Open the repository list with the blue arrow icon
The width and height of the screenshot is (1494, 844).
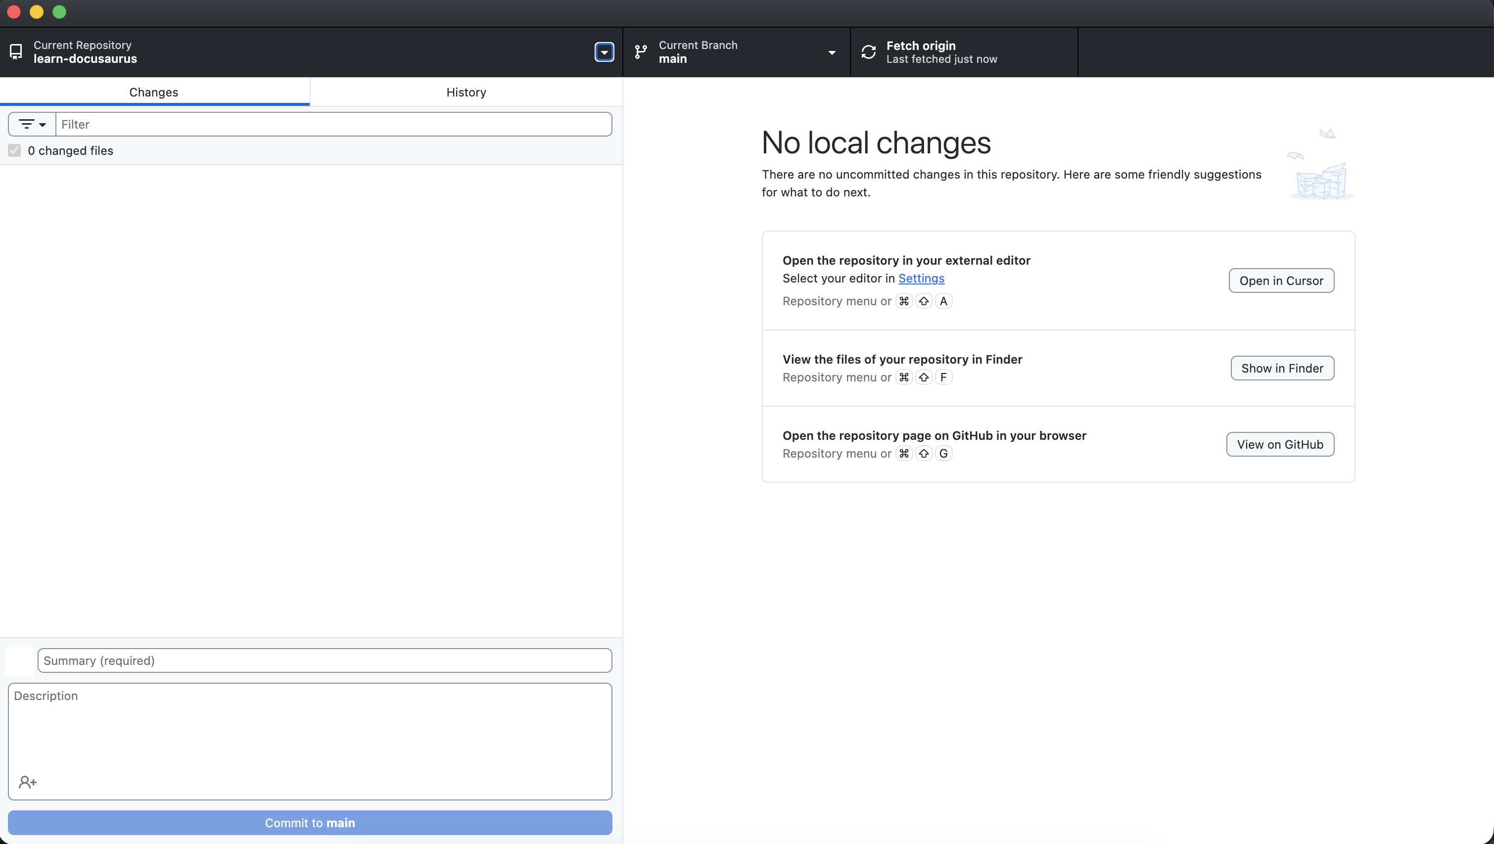(604, 52)
